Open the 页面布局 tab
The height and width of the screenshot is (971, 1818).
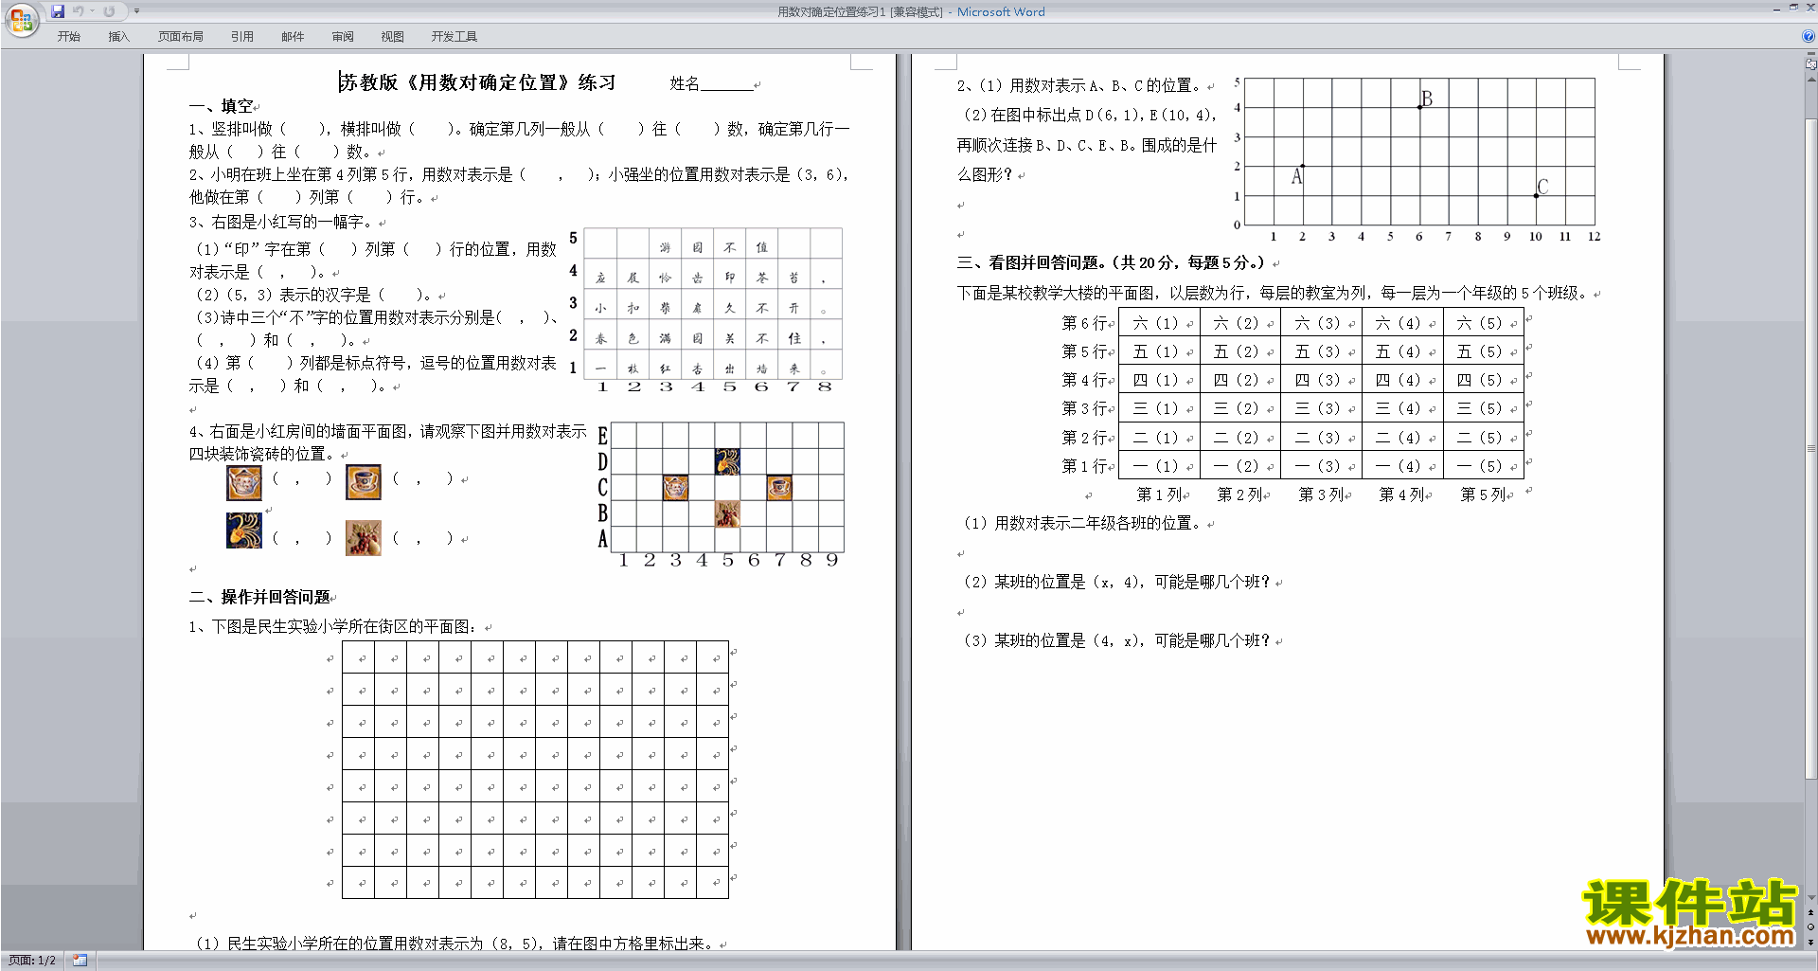click(181, 36)
